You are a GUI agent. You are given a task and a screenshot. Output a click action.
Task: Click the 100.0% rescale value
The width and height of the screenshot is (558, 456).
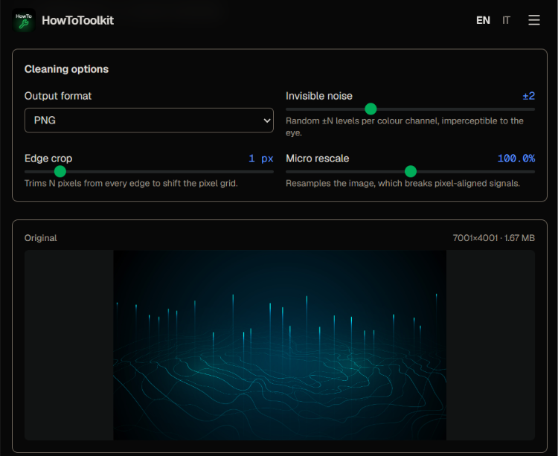(x=516, y=158)
